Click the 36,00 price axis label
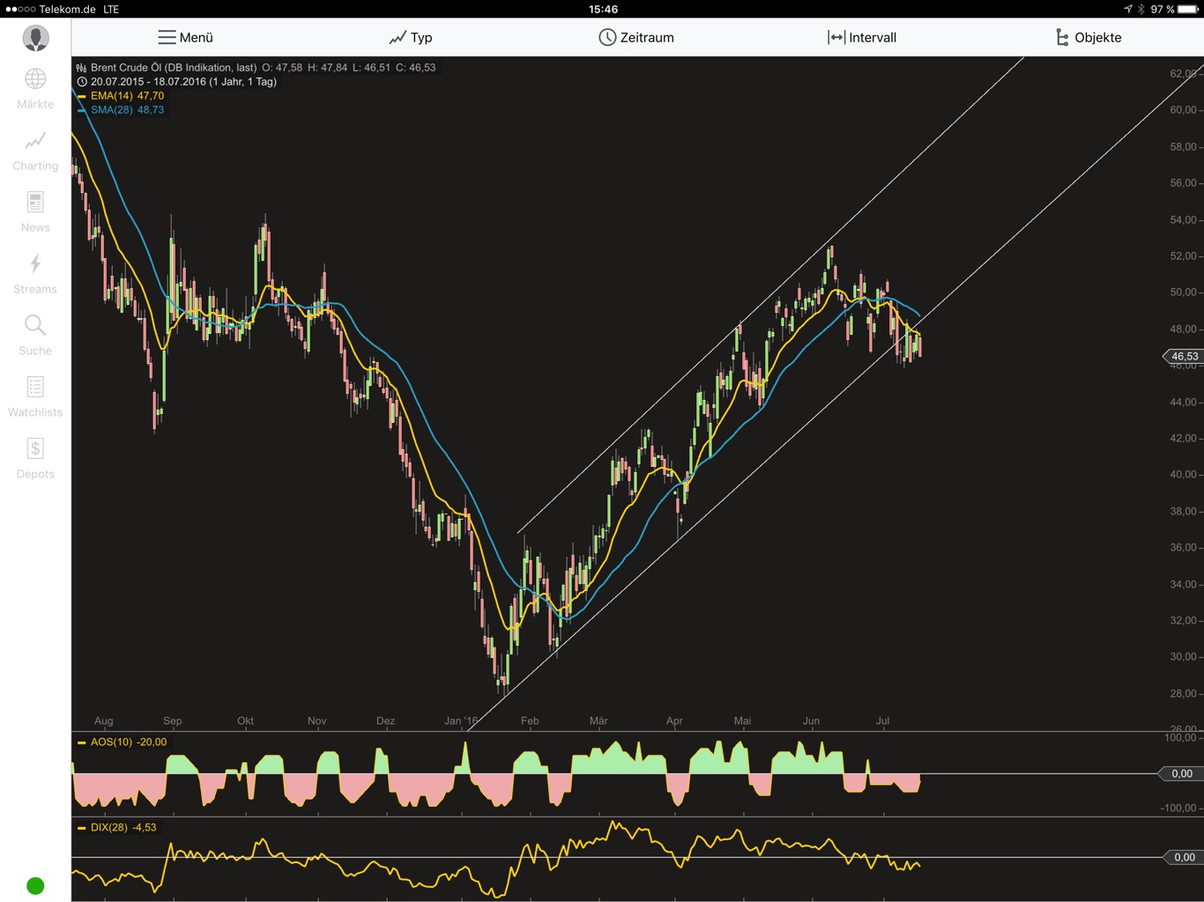1204x902 pixels. [x=1183, y=548]
